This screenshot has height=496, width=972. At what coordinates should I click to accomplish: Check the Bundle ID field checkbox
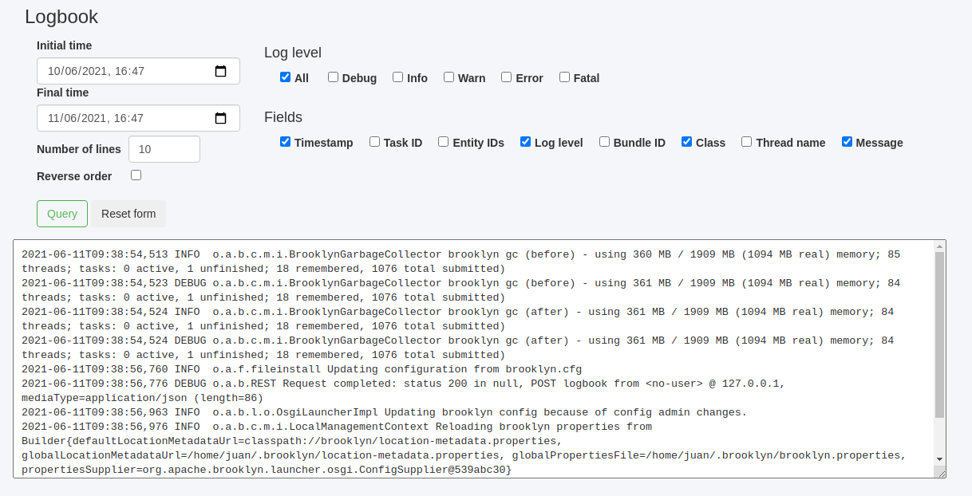point(604,142)
